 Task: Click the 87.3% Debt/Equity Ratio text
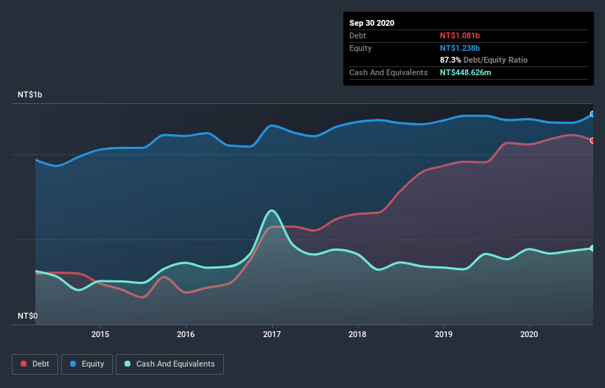483,60
